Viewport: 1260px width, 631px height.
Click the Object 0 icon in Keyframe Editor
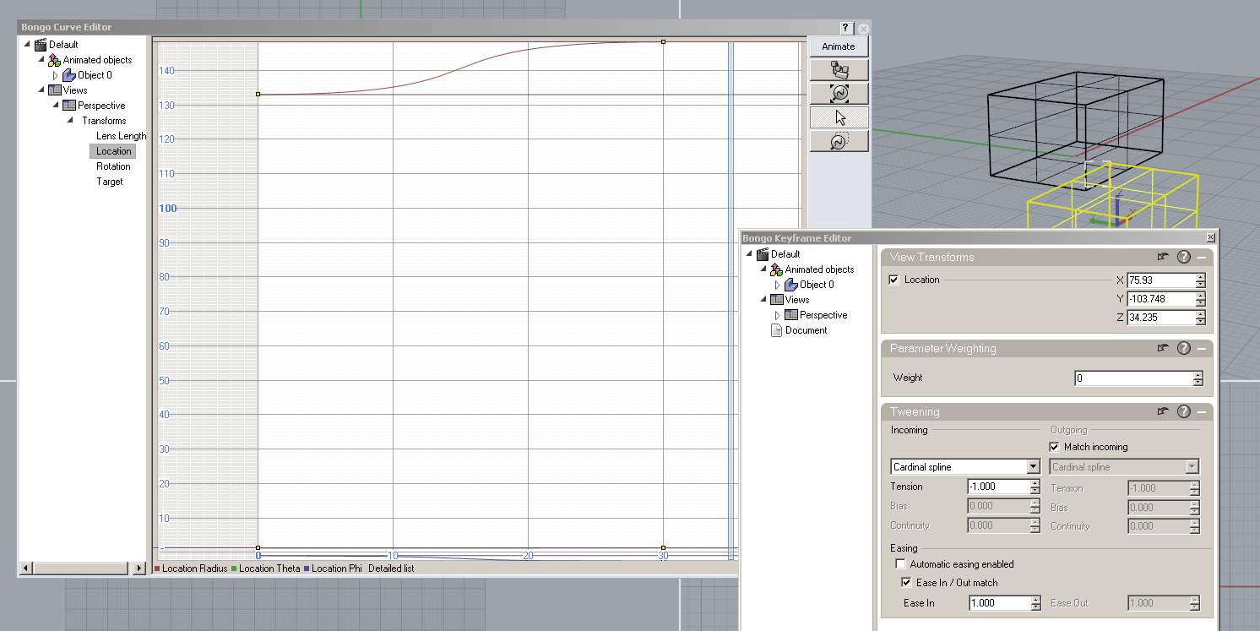coord(791,285)
